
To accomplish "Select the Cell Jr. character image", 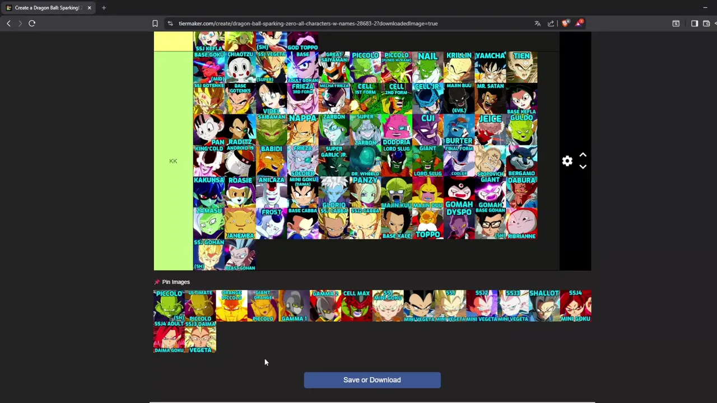I will [x=428, y=99].
